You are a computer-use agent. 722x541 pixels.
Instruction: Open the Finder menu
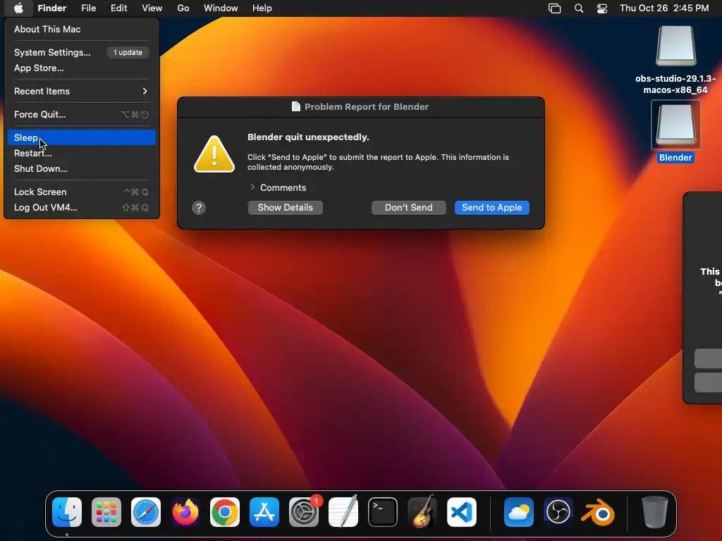[52, 8]
